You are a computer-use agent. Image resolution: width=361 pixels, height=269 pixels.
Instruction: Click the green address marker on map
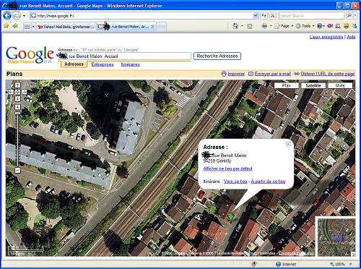[231, 216]
